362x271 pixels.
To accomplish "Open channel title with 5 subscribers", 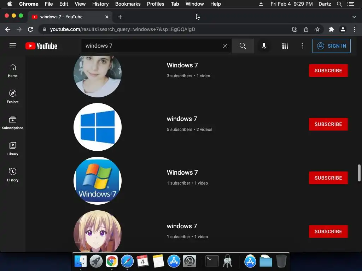I will 182,119.
